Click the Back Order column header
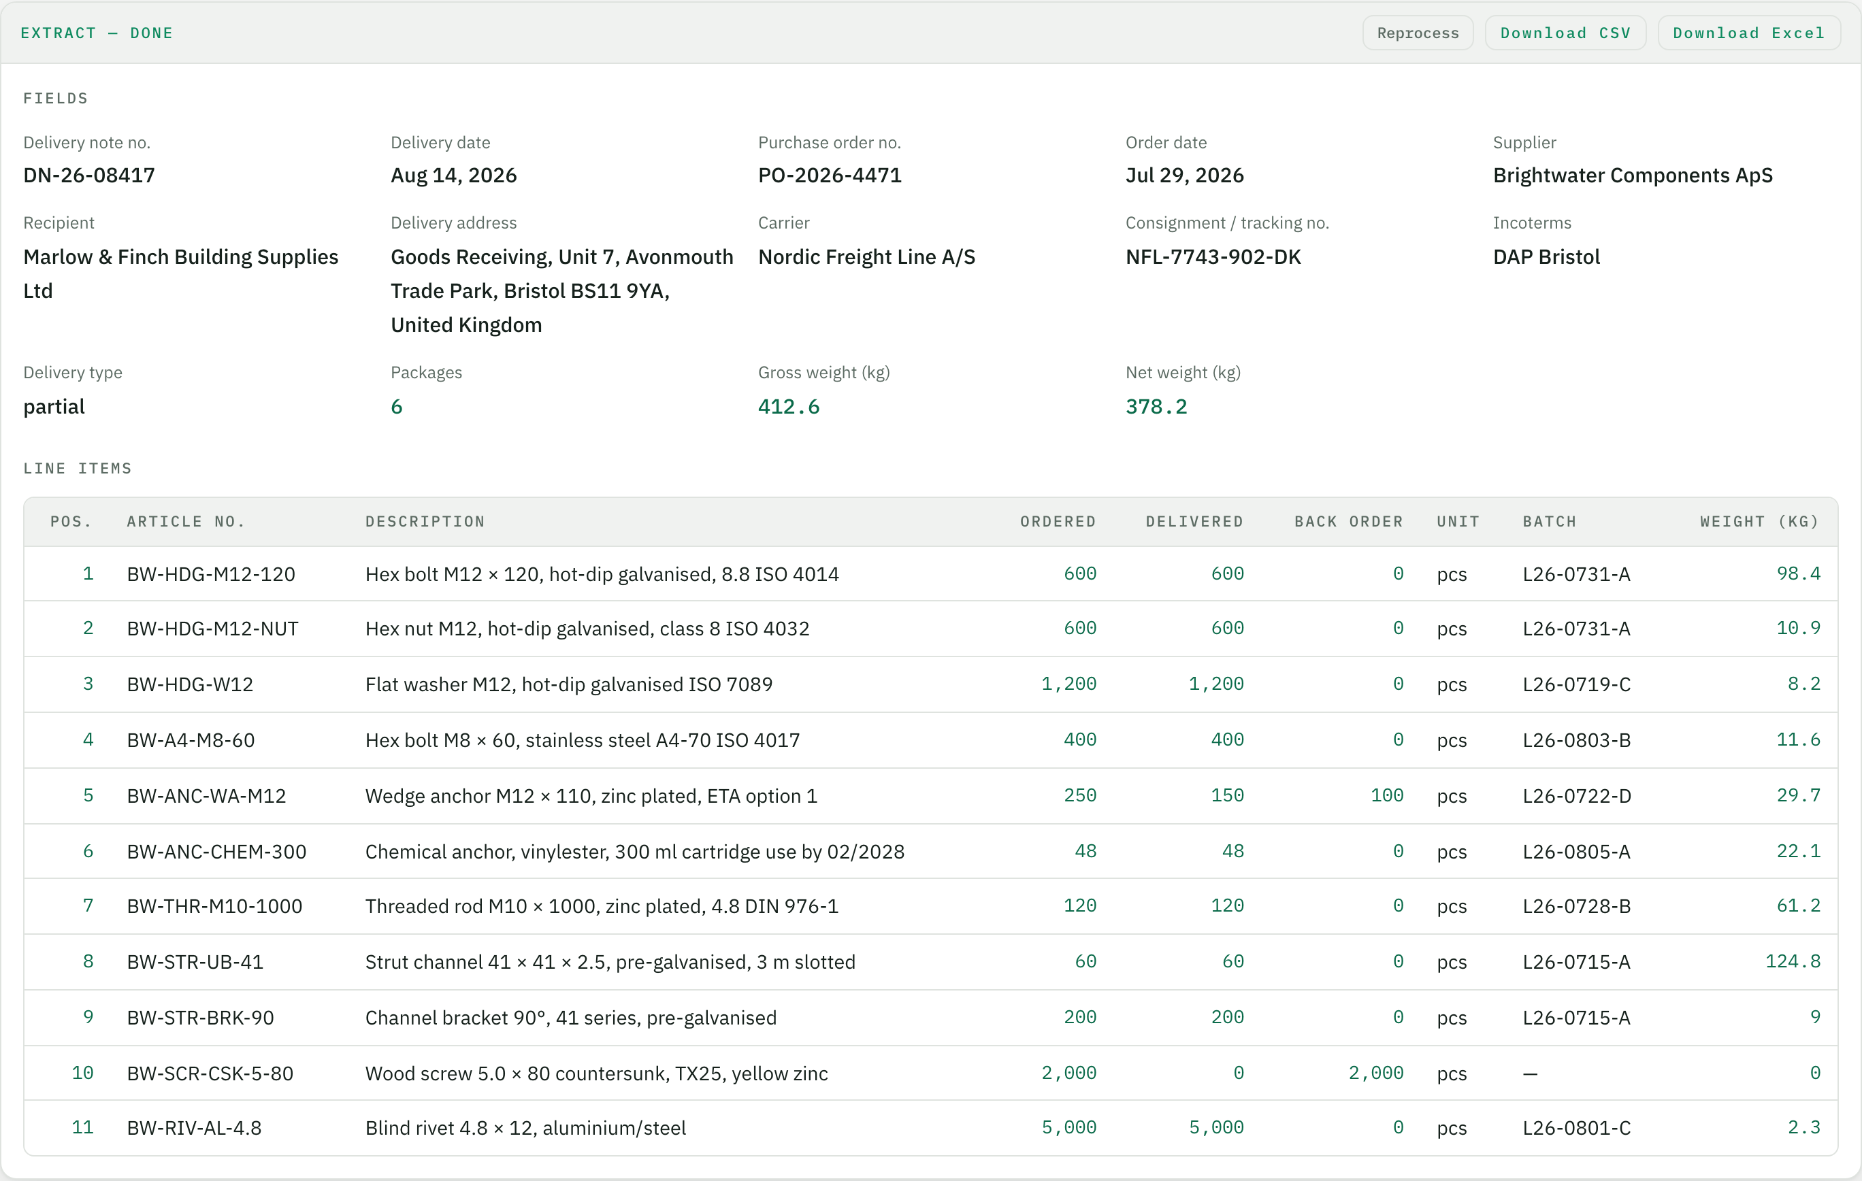This screenshot has height=1181, width=1862. [x=1349, y=522]
